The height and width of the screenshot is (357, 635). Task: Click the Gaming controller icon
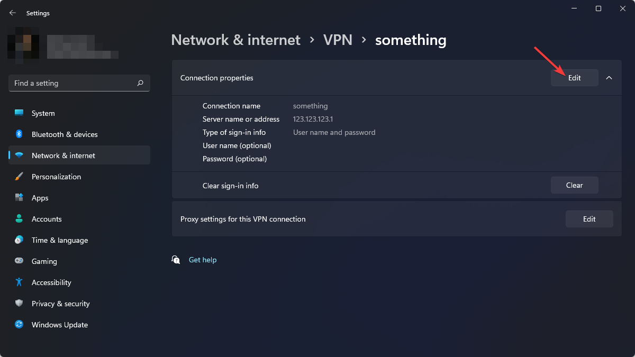[x=19, y=261]
